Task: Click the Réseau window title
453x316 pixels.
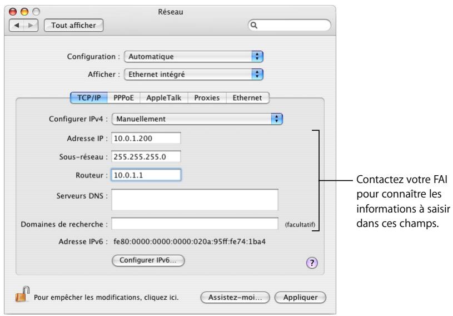Action: tap(171, 12)
